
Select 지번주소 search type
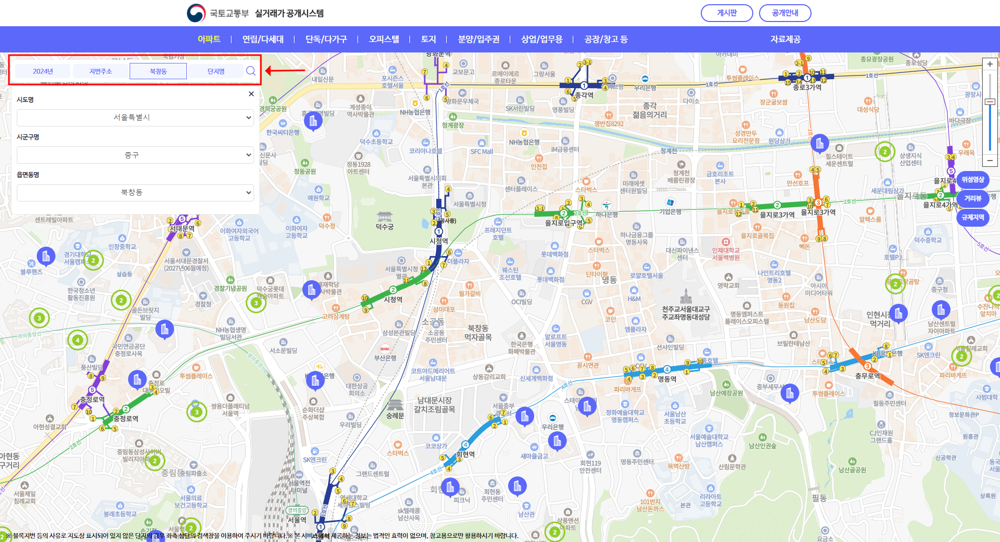(x=100, y=71)
